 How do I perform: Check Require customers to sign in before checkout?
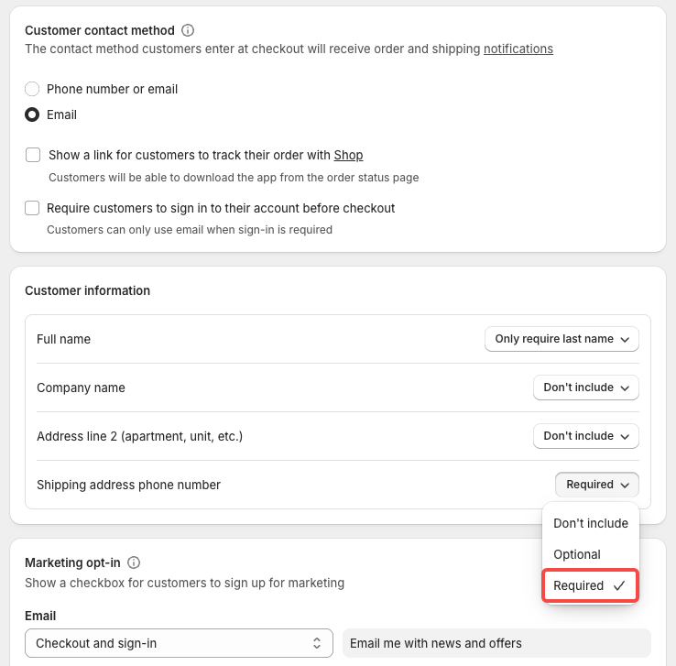32,208
